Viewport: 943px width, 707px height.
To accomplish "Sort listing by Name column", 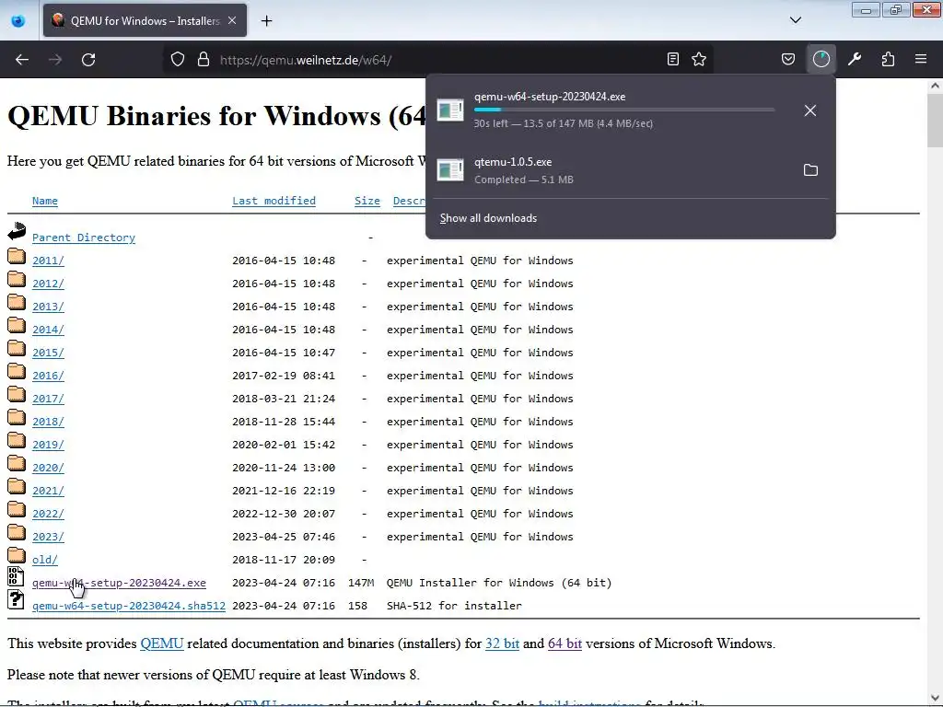I will point(45,201).
